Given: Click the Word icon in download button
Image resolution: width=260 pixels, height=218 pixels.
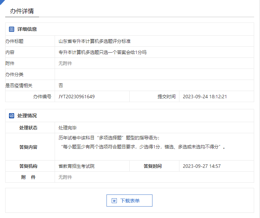Looking at the screenshot, I should point(114,201).
